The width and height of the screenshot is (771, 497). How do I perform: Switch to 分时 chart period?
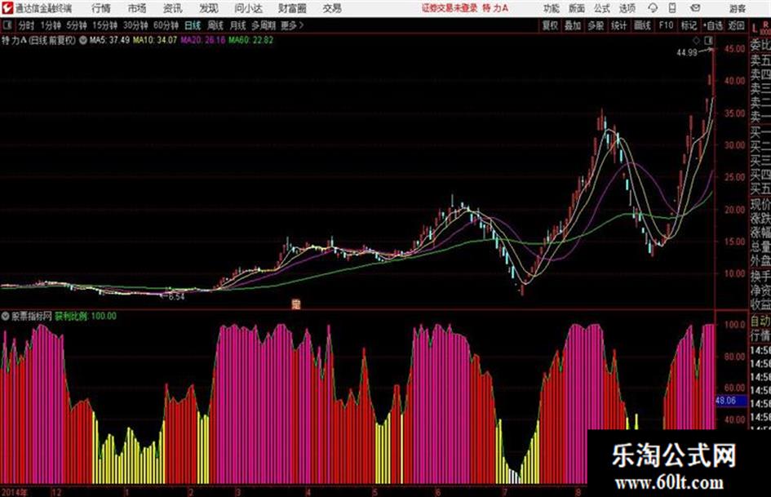[x=26, y=25]
